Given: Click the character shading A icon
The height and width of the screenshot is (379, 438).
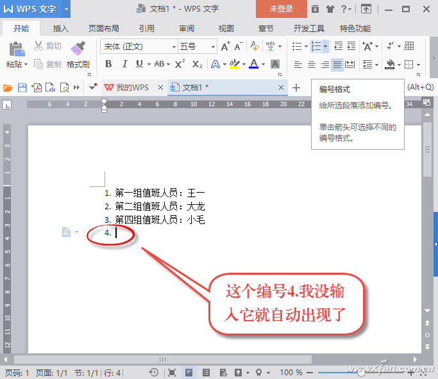Looking at the screenshot, I should tap(275, 65).
